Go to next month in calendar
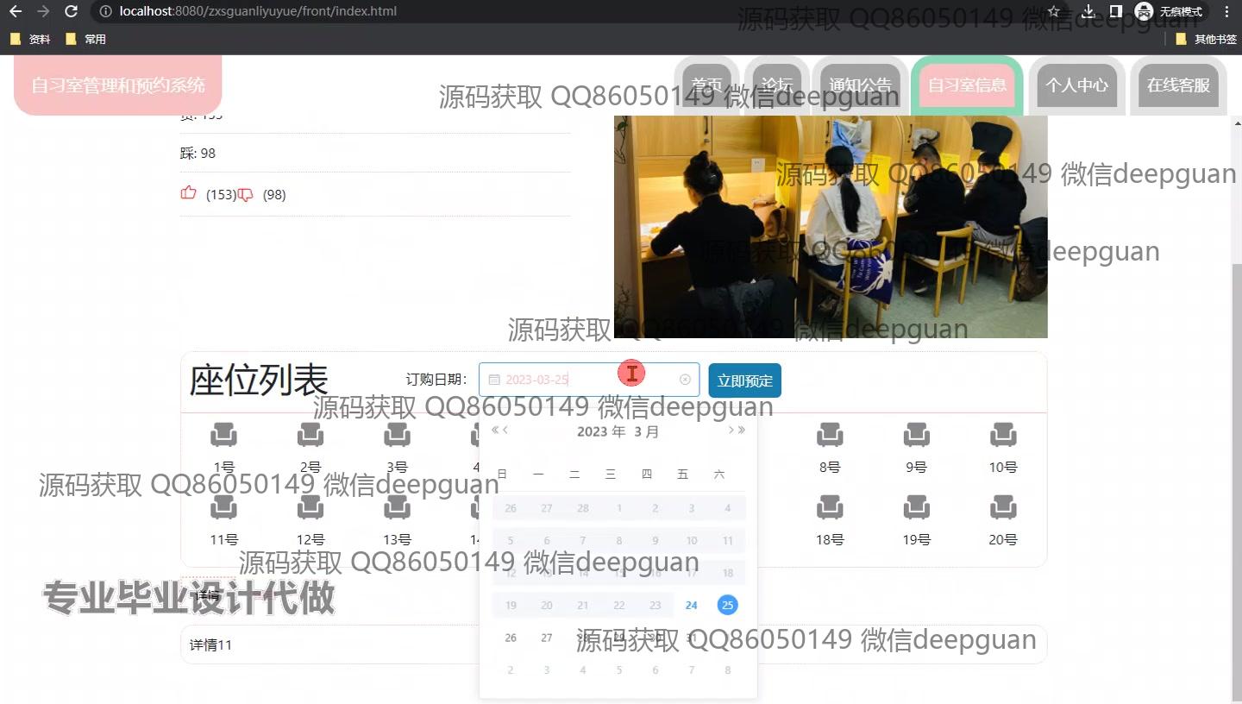 tap(731, 431)
